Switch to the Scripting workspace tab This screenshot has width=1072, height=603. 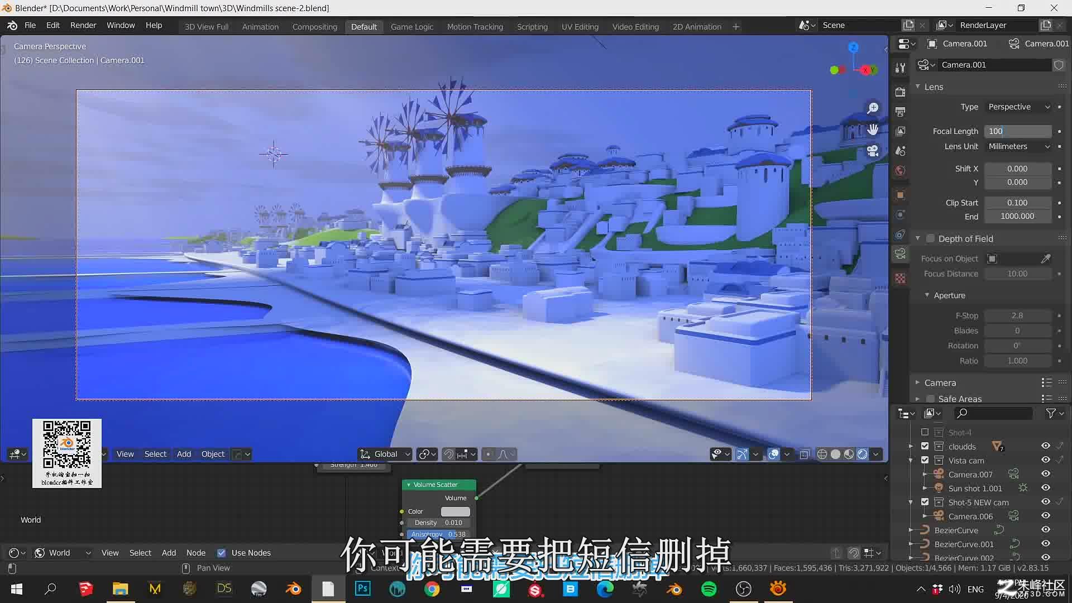click(532, 27)
